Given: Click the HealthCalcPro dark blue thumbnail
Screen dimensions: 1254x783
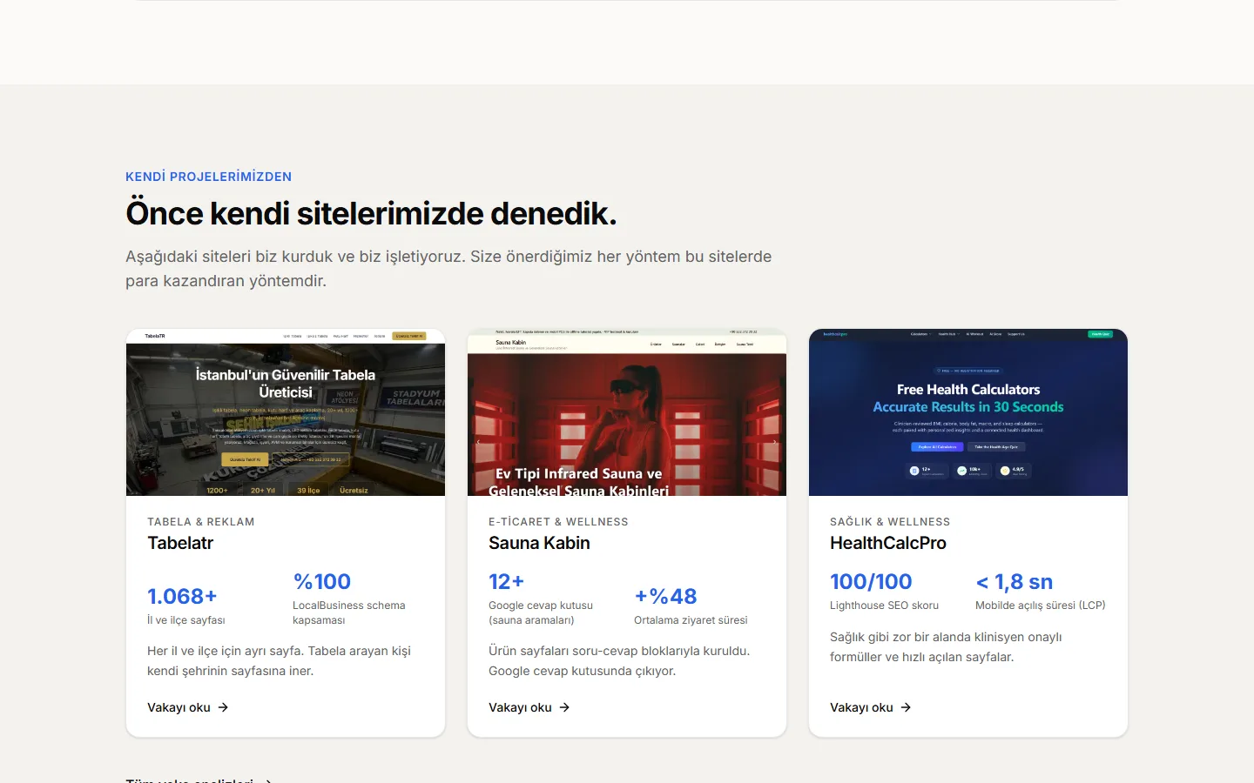Looking at the screenshot, I should tap(968, 412).
